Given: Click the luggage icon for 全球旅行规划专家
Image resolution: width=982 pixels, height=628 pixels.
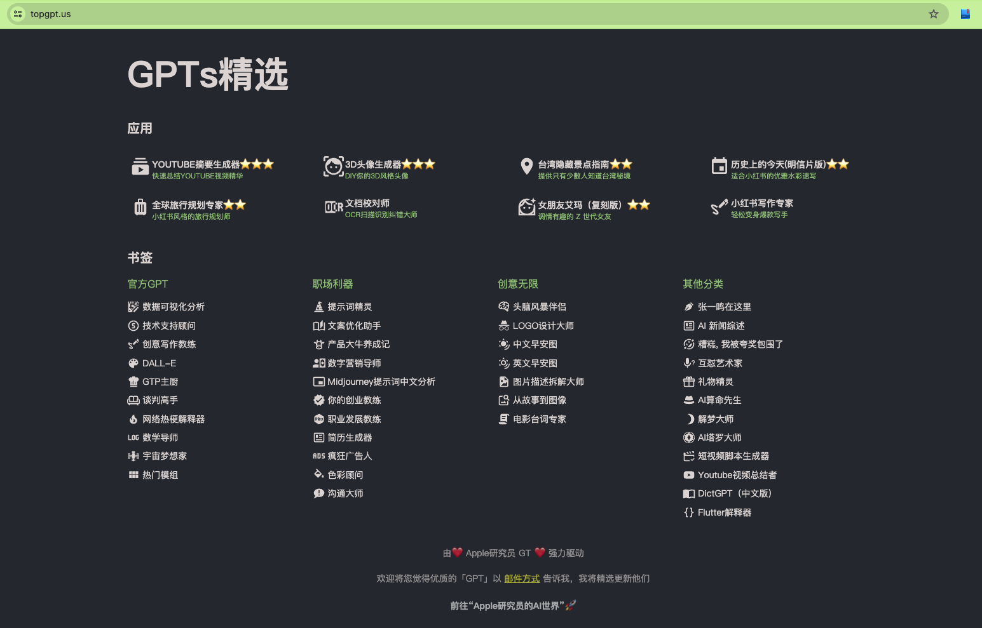Looking at the screenshot, I should coord(140,207).
